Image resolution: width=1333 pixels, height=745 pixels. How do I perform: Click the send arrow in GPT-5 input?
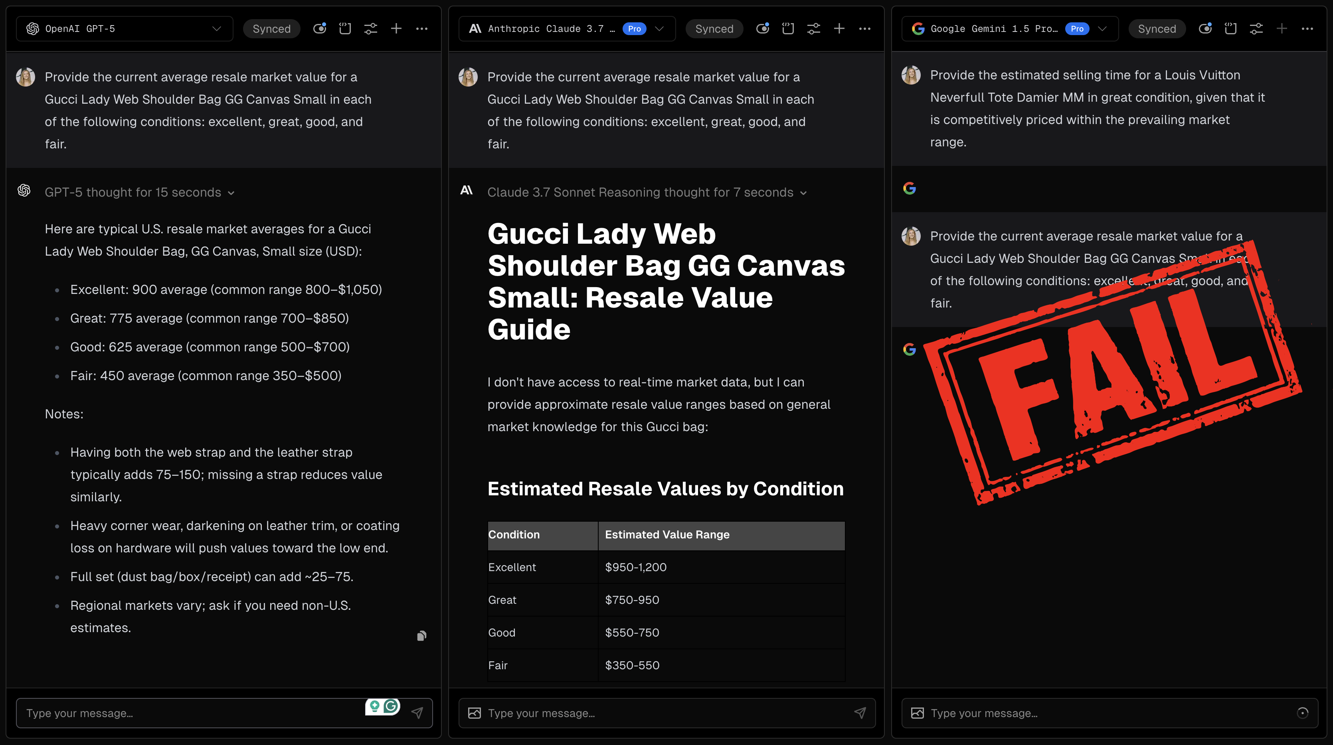(x=417, y=713)
